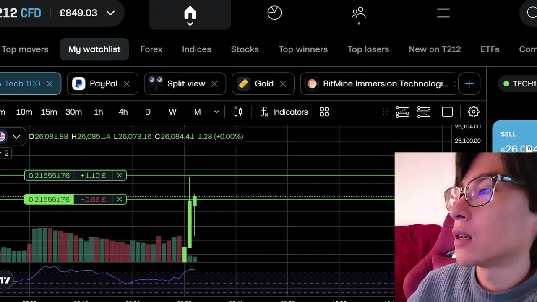
Task: Click the search icon at top right
Action: point(532,13)
